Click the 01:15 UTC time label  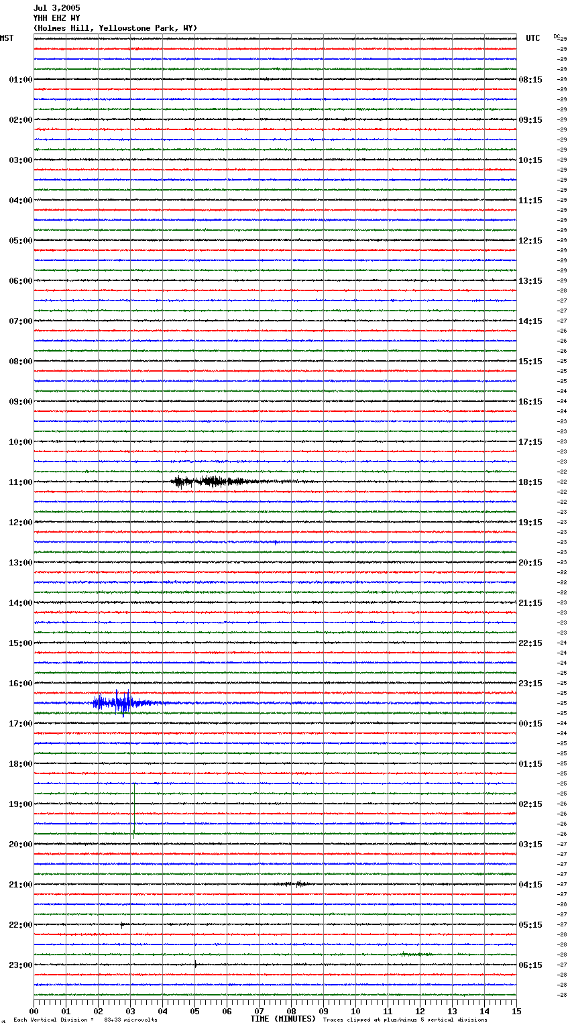[530, 764]
